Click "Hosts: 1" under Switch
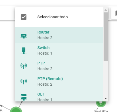Image resolution: width=117 pixels, height=112 pixels. tap(45, 53)
